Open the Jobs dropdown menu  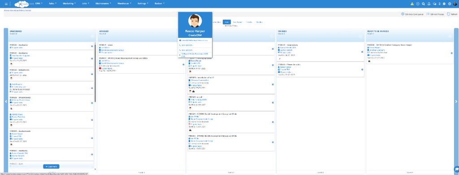[x=86, y=4]
